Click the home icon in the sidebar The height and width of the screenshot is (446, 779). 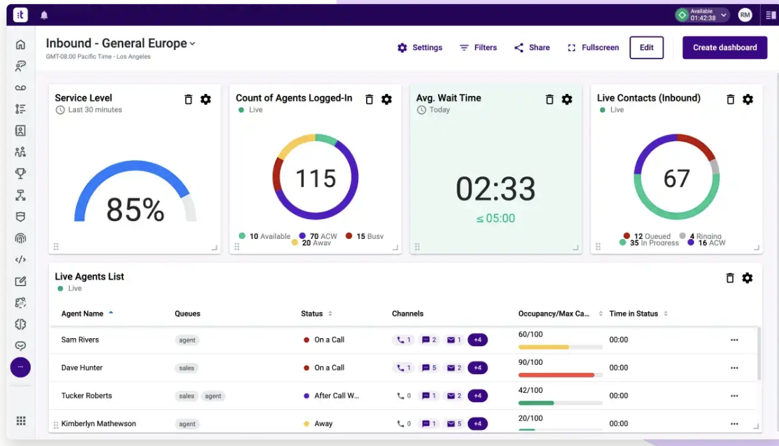[x=21, y=45]
